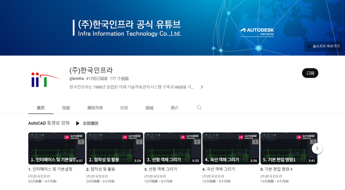The height and width of the screenshot is (190, 345).
Task: Click the globe icon on banner link
Action: click(309, 46)
